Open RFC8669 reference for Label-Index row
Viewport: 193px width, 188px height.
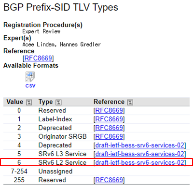(109, 119)
